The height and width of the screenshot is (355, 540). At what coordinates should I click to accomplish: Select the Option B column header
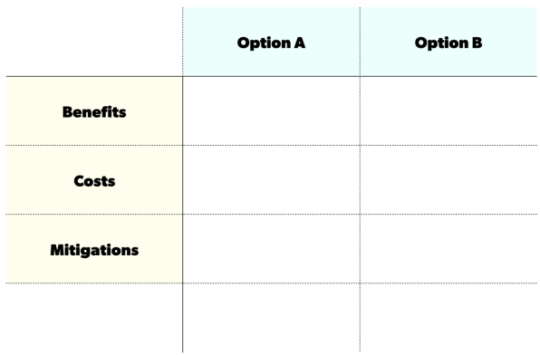[448, 42]
